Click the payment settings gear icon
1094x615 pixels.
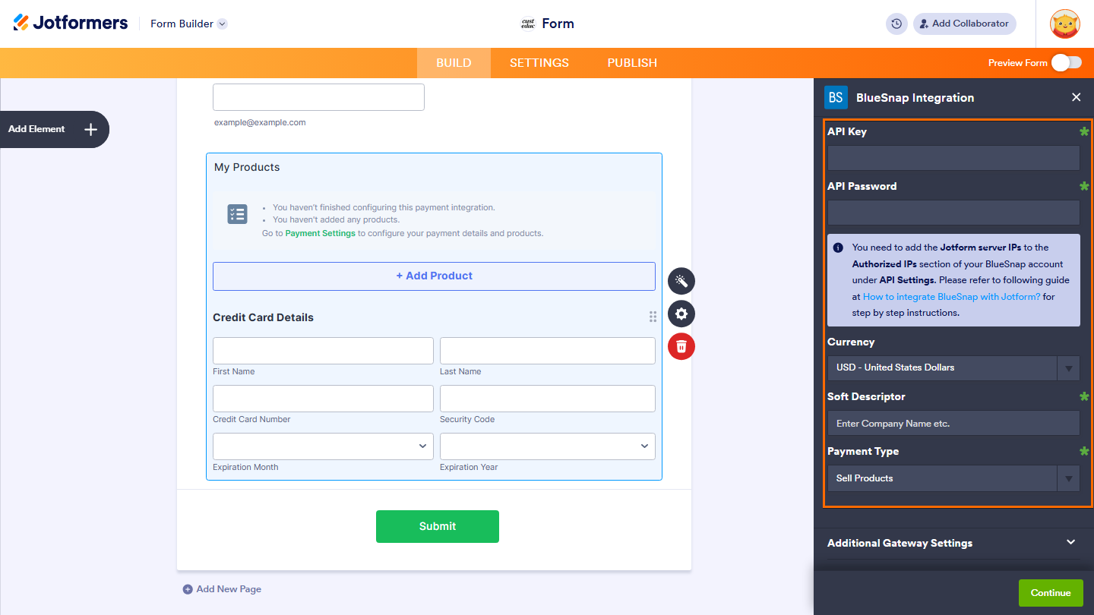[x=681, y=314]
